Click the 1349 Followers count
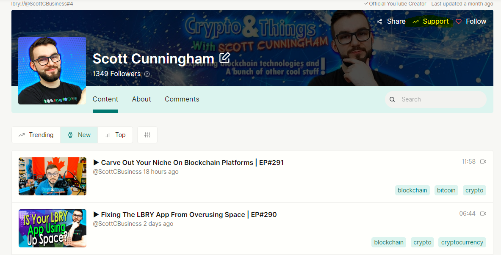The height and width of the screenshot is (255, 501). click(x=116, y=74)
